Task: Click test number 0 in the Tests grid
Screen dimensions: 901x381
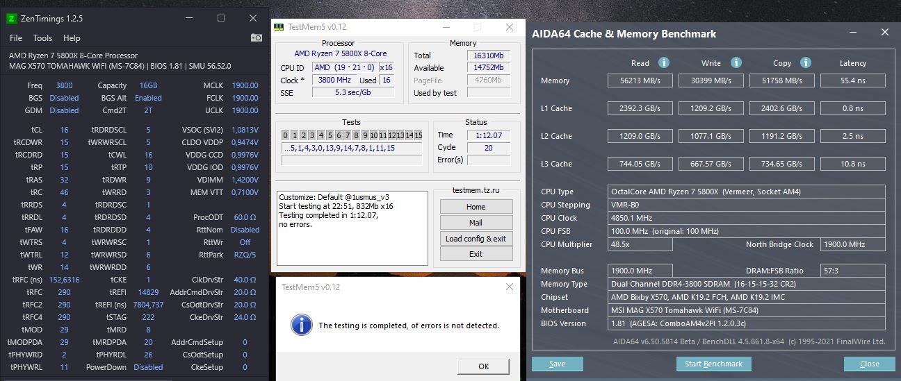Action: click(286, 135)
